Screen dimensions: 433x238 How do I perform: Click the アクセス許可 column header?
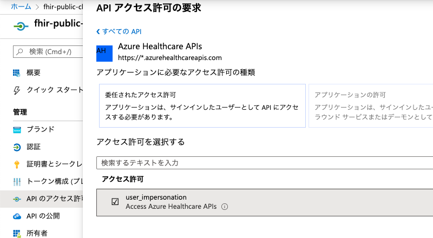point(123,179)
